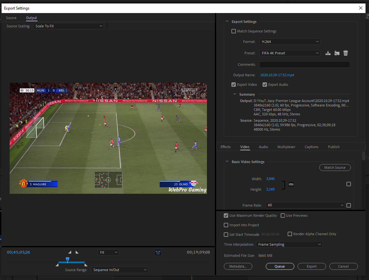This screenshot has width=369, height=280.
Task: Click the Save Preset icon
Action: pos(328,53)
